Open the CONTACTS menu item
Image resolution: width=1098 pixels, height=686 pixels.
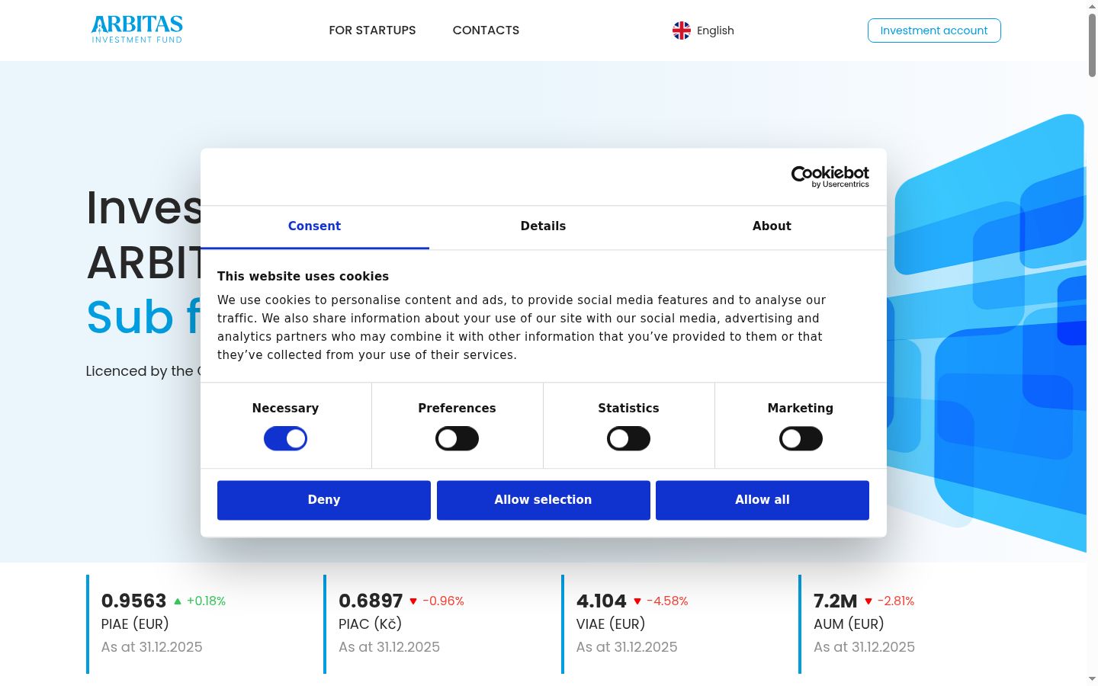pyautogui.click(x=486, y=30)
